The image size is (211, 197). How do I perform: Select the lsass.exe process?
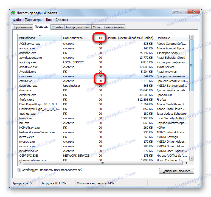coord(103,118)
